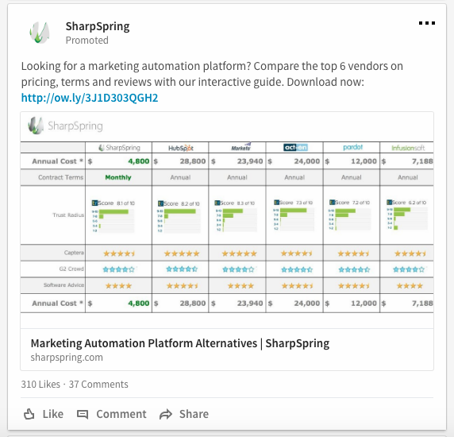Follow the ow.ly shortened download link
Image resolution: width=454 pixels, height=437 pixels.
[90, 98]
